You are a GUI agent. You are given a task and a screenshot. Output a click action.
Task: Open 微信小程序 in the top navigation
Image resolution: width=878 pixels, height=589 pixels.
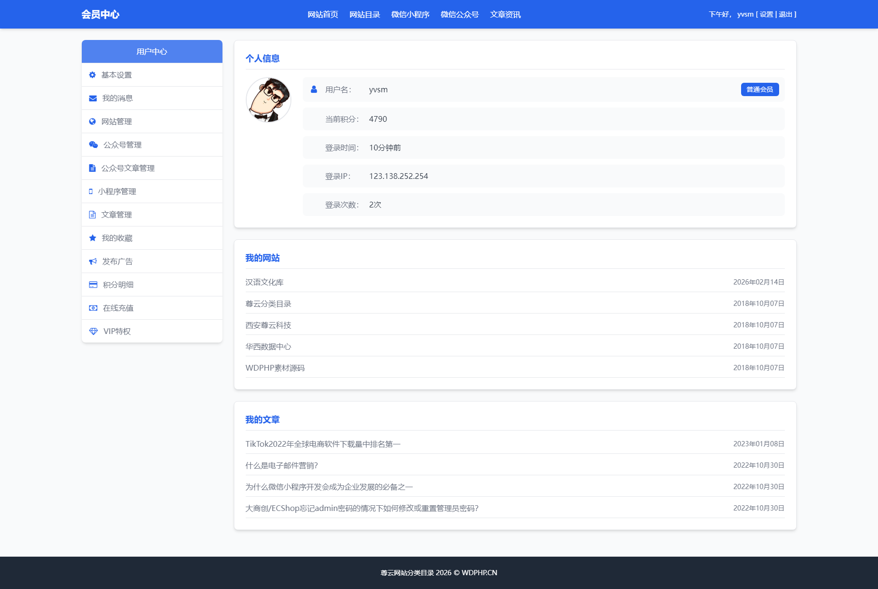[x=410, y=14]
